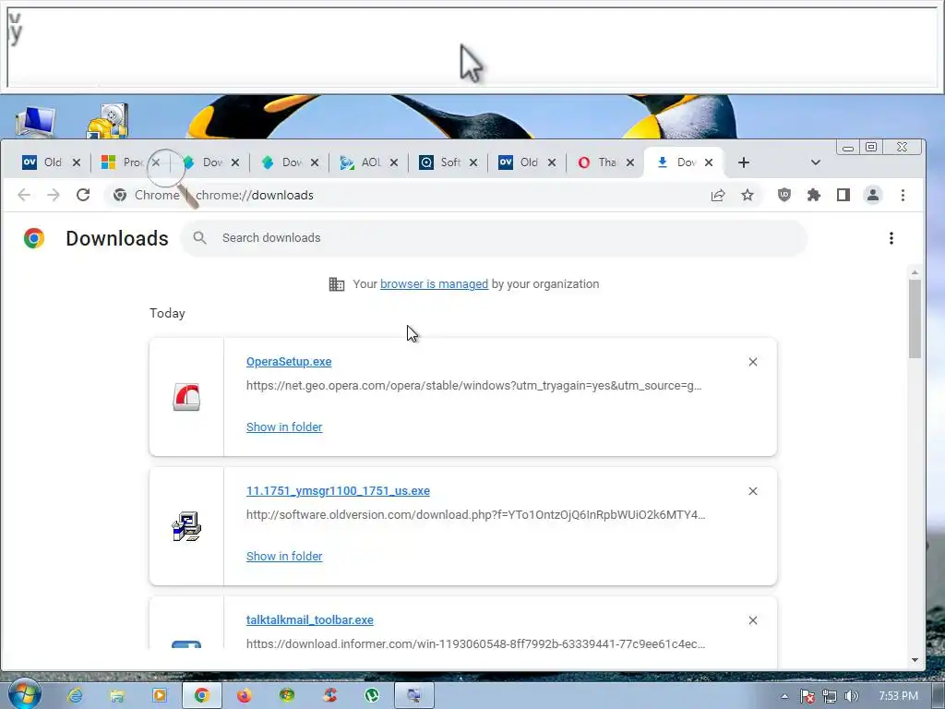945x709 pixels.
Task: Open the profile avatar menu
Action: pos(873,195)
